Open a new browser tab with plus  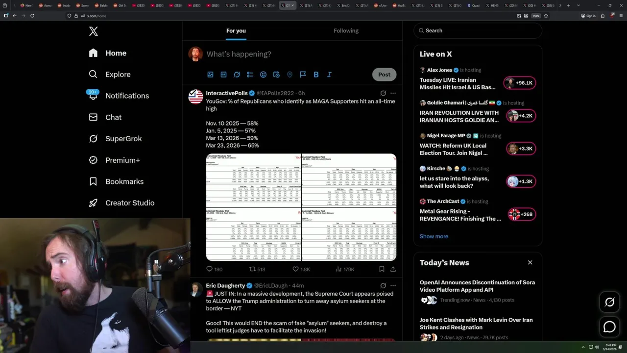568,5
